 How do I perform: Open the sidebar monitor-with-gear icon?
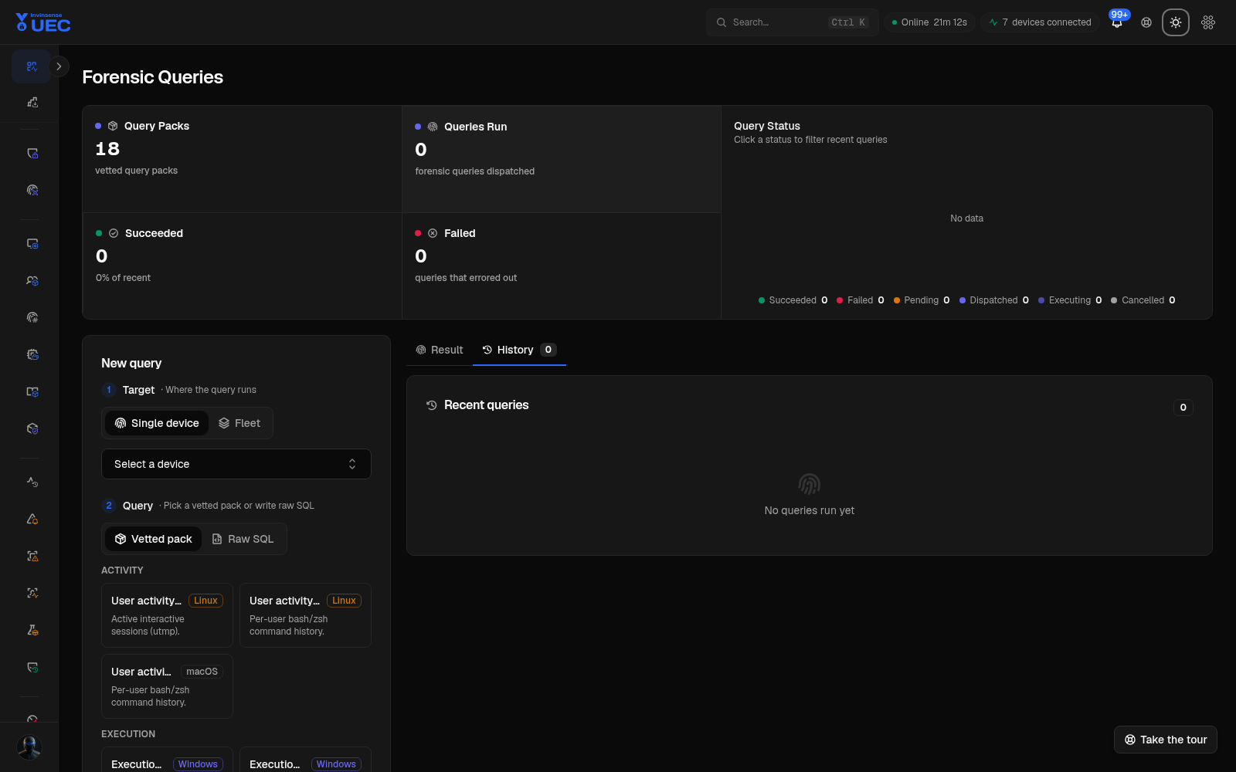[x=32, y=244]
